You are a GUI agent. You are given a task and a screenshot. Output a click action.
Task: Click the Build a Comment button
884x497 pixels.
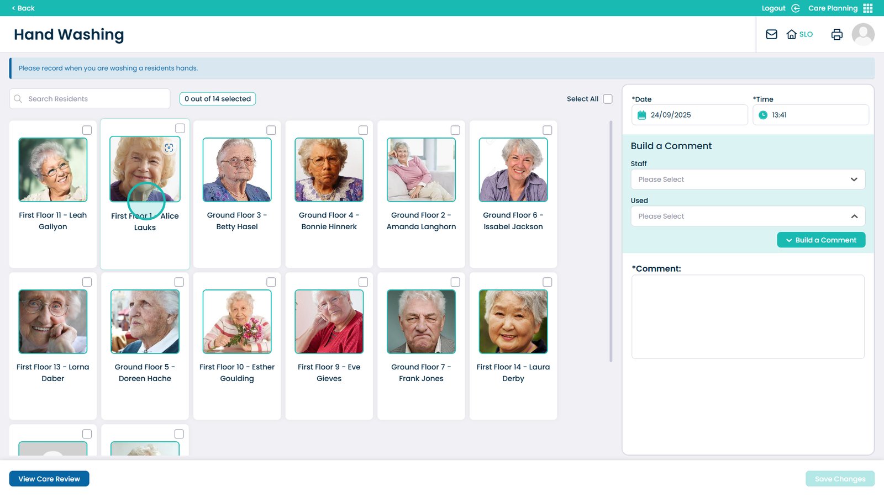tap(821, 240)
